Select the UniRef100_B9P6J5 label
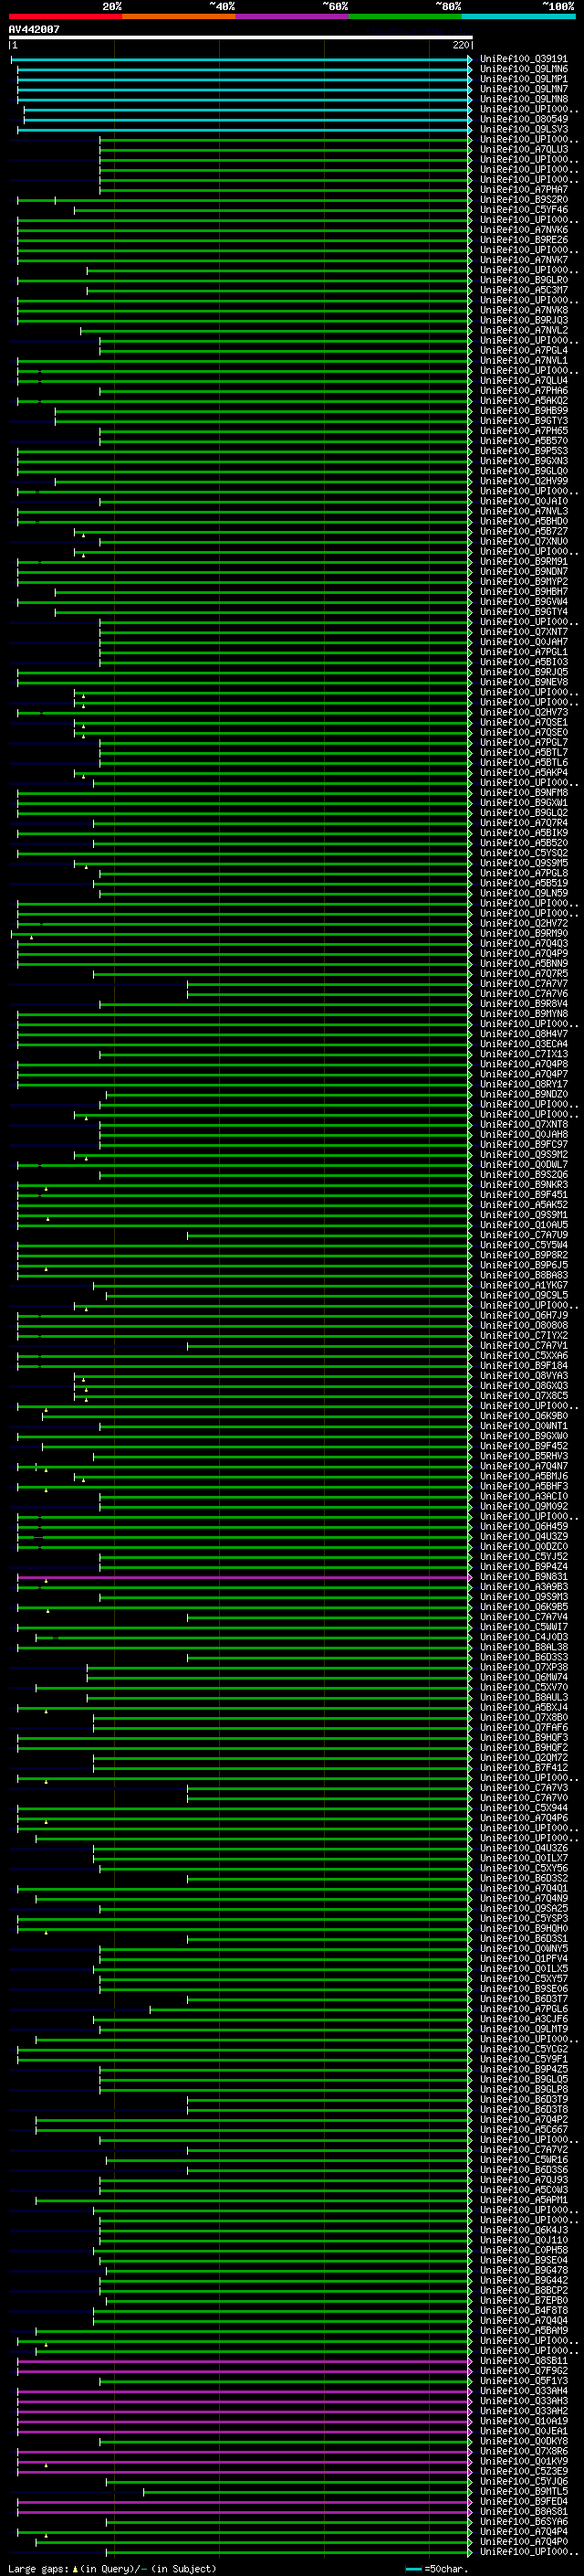This screenshot has height=2576, width=584. click(523, 1265)
